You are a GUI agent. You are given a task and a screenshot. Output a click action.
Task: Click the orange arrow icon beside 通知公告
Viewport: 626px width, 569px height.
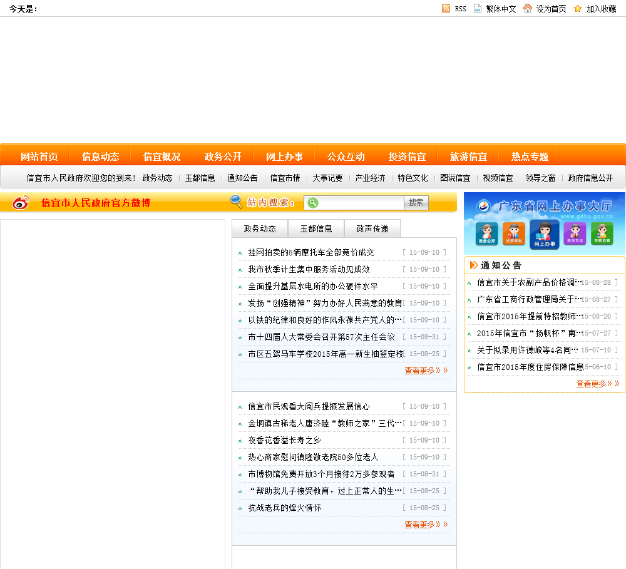[x=474, y=265]
